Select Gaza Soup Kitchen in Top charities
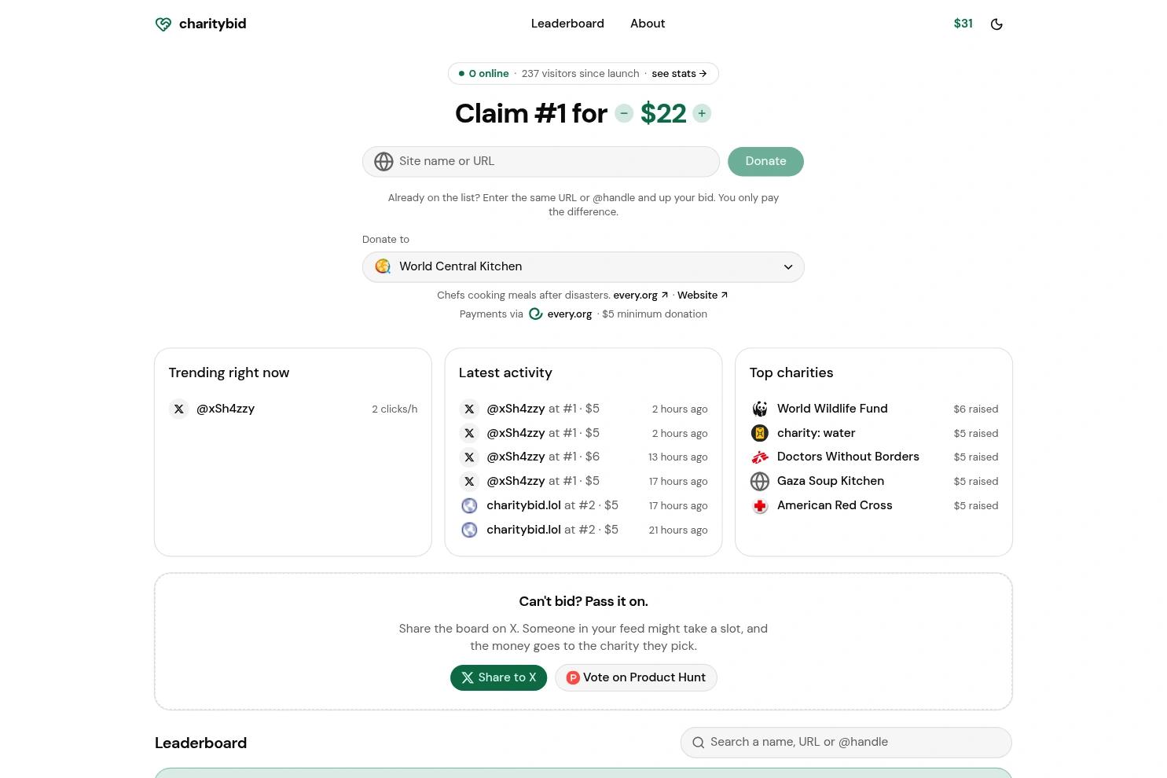The image size is (1167, 778). tap(831, 481)
